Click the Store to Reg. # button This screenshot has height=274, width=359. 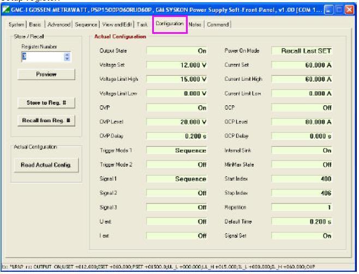point(46,103)
